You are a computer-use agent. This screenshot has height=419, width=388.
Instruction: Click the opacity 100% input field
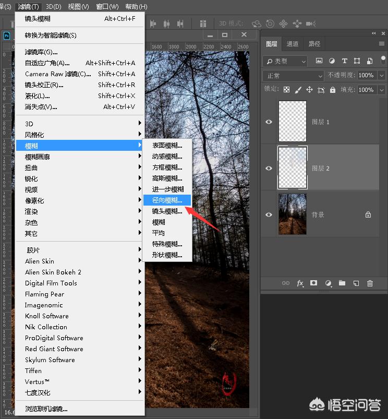[x=367, y=75]
